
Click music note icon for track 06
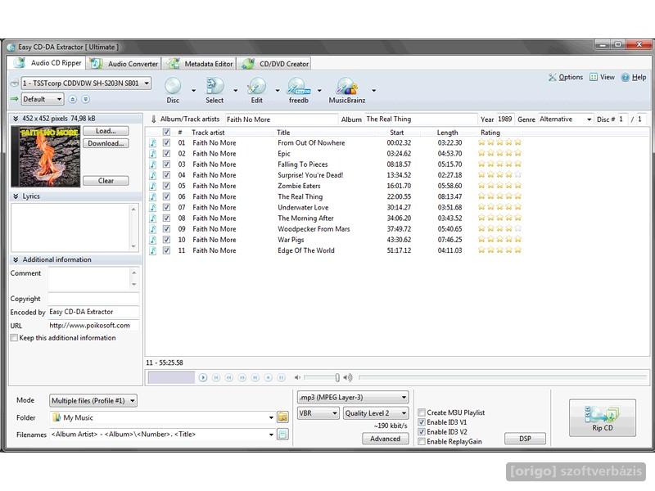pyautogui.click(x=153, y=196)
